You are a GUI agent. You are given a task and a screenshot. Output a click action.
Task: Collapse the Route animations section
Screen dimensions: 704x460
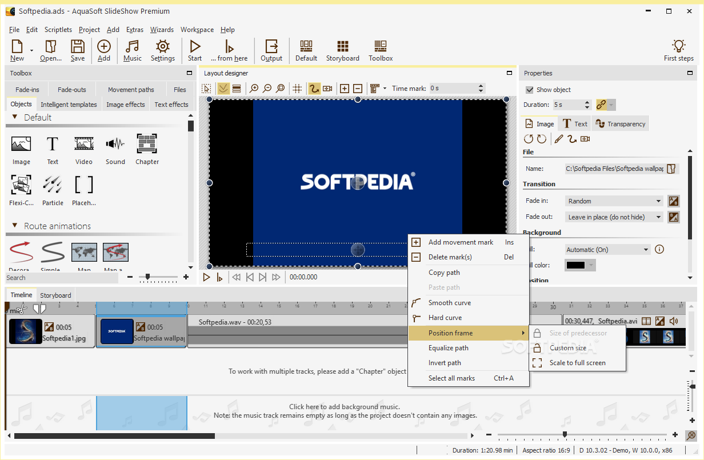coord(15,226)
